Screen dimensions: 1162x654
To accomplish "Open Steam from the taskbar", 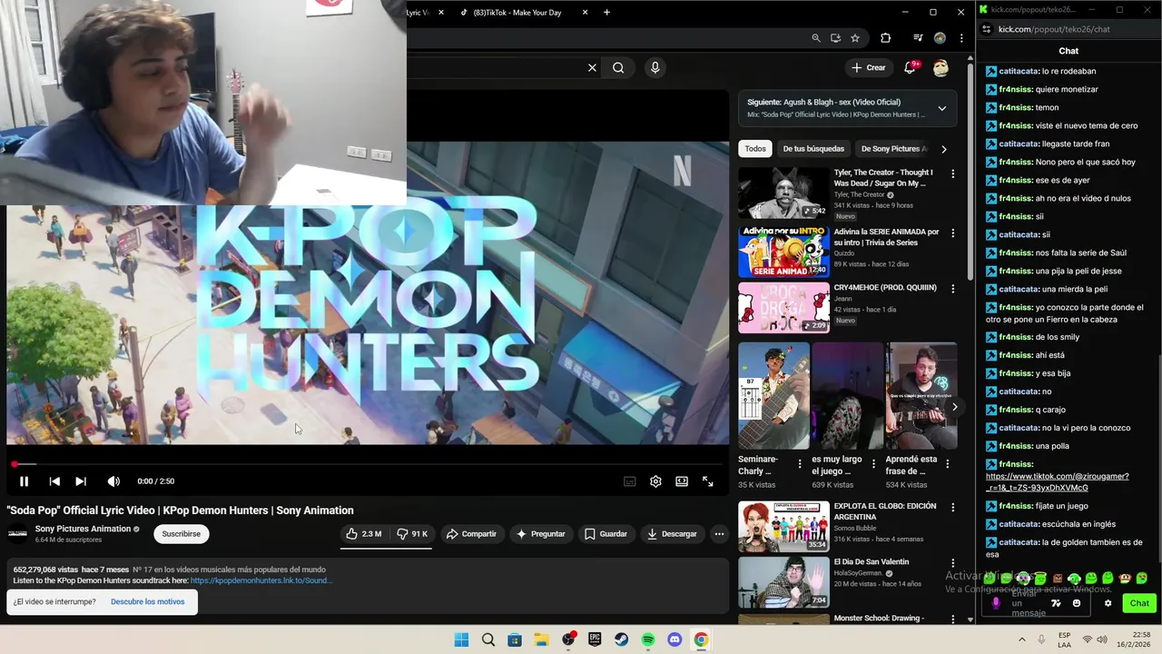I will point(622,640).
